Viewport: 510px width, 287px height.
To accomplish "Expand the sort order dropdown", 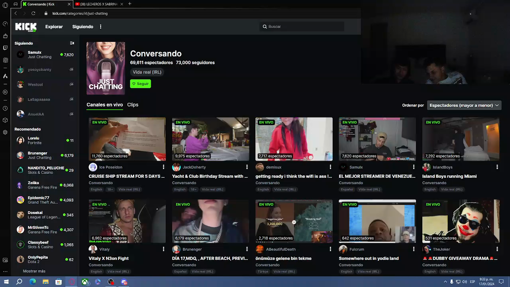I will [464, 105].
